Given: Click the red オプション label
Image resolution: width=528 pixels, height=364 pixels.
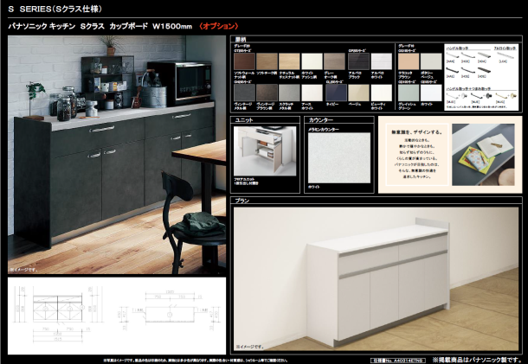Looking at the screenshot, I should (x=218, y=26).
